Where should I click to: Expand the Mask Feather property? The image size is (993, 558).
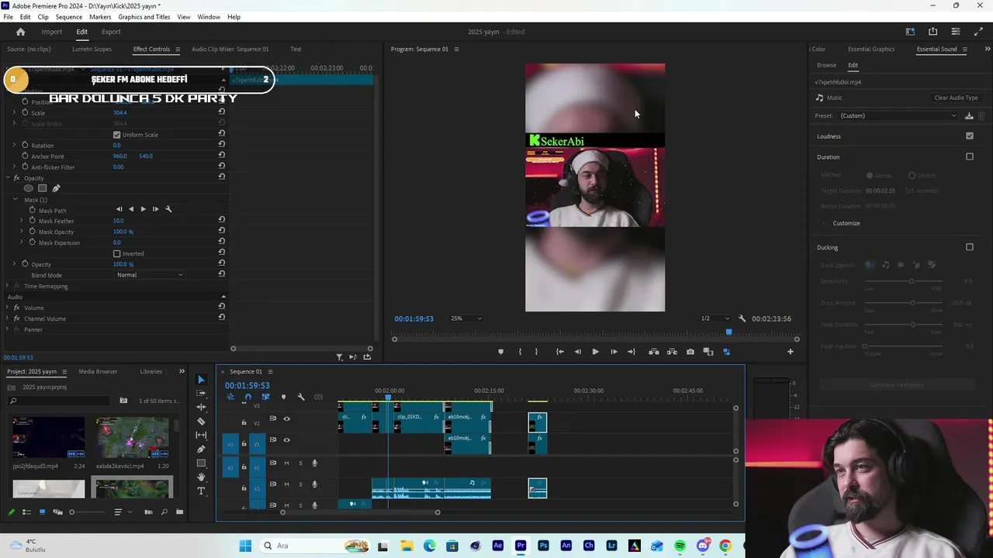tap(22, 221)
